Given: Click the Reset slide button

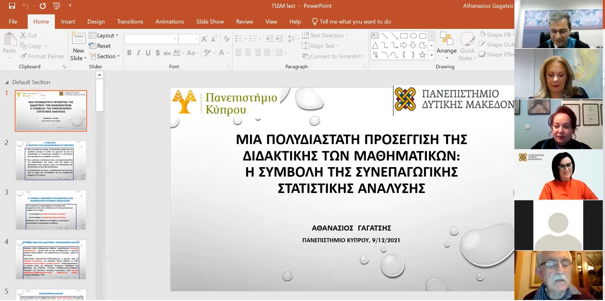Looking at the screenshot, I should point(100,46).
